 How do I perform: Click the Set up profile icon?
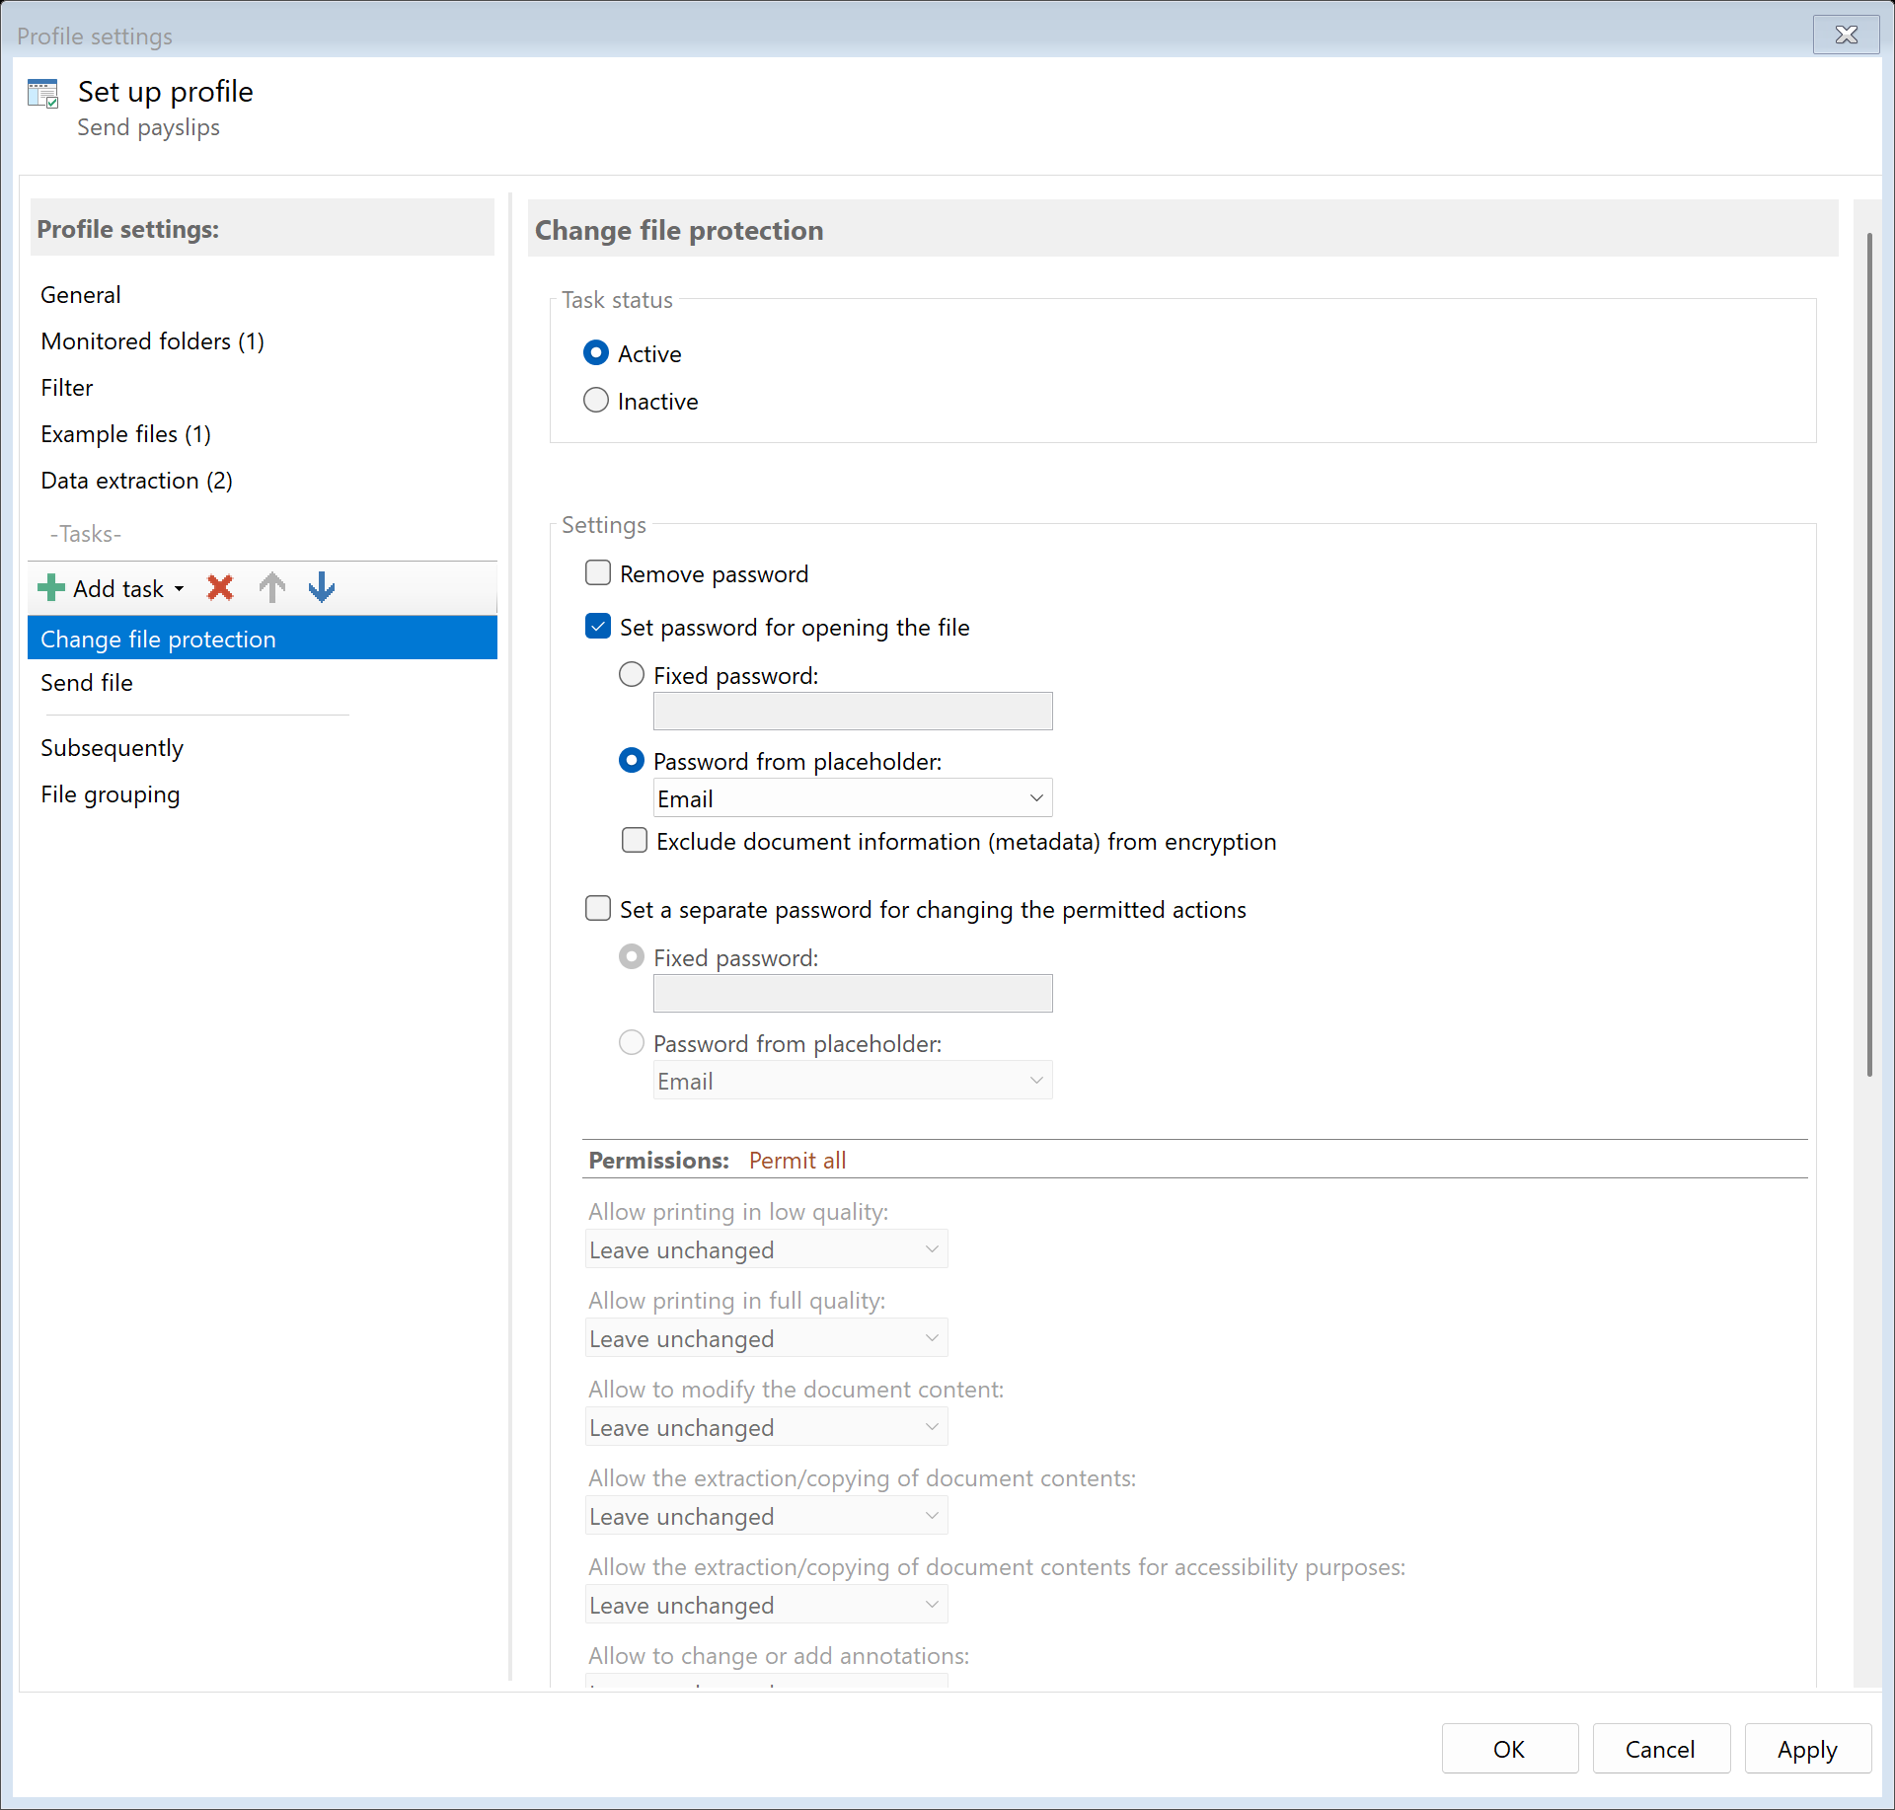pyautogui.click(x=43, y=92)
